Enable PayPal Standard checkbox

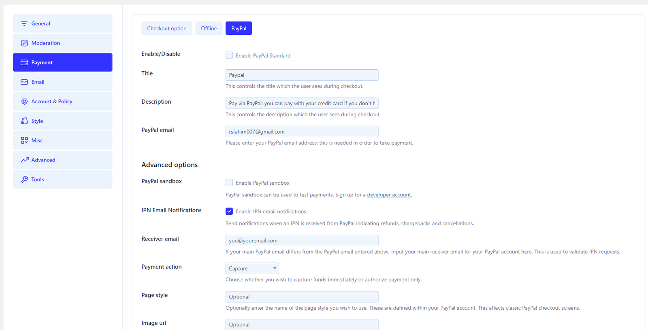tap(229, 55)
